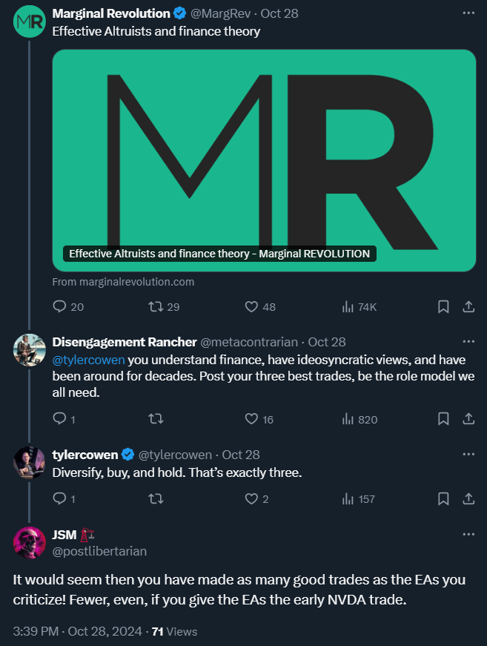Open Disengagement Rancher's profile picture
This screenshot has height=646, width=487.
[30, 350]
